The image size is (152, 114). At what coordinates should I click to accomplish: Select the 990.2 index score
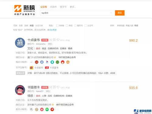point(133,40)
